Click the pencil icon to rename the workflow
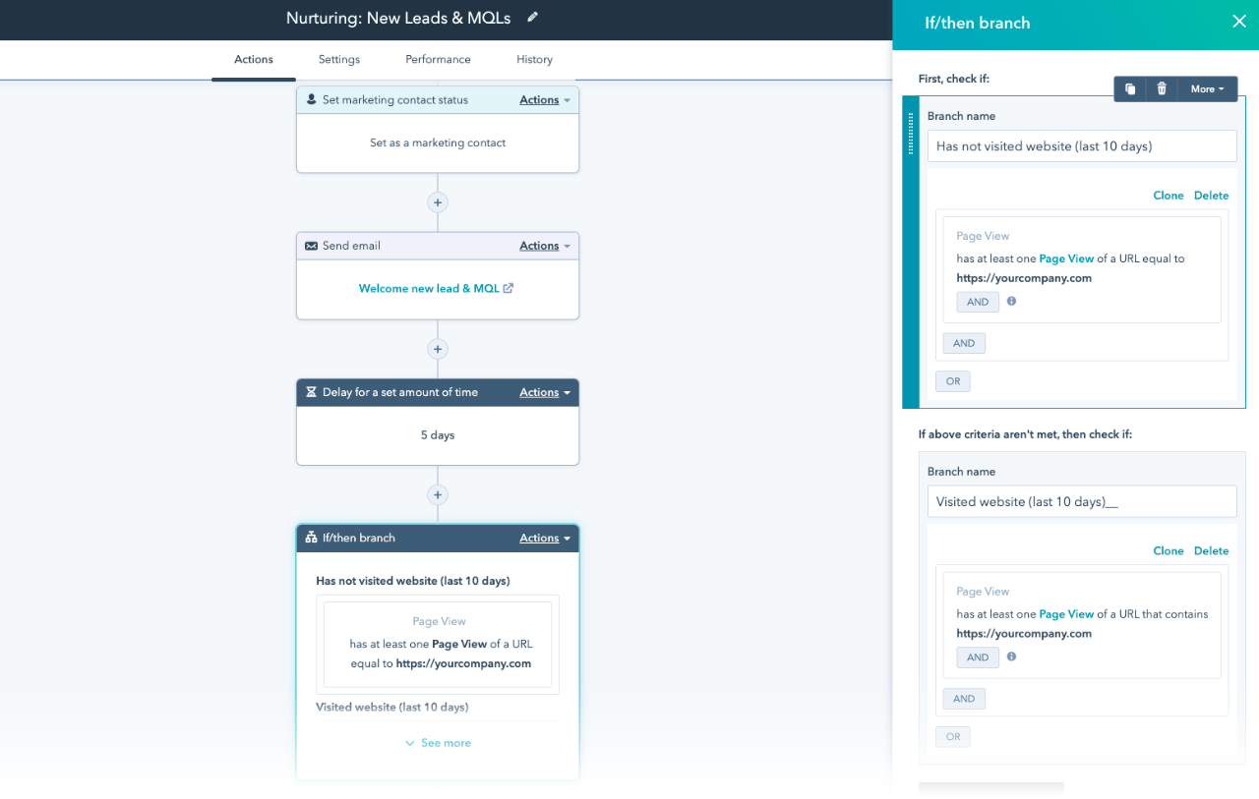 [x=532, y=18]
